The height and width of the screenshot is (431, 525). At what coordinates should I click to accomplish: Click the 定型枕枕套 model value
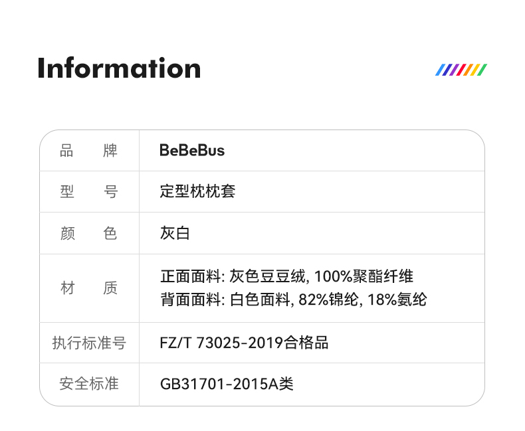coord(198,192)
